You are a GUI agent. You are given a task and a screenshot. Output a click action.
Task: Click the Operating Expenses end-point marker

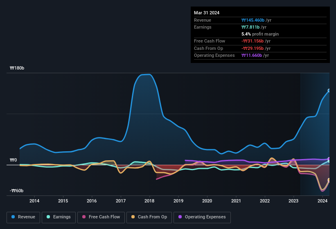tap(329, 159)
